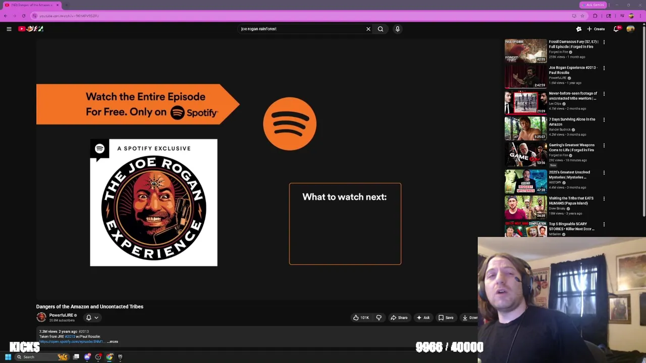Viewport: 646px width, 363px height.
Task: Open the browser extensions puzzle icon
Action: click(x=595, y=16)
